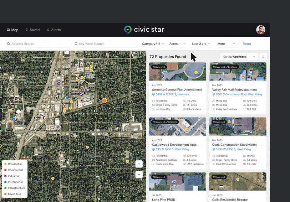The image size is (290, 202).
Task: Click the PC Approved badge on Sorrento card
Action: point(159,67)
